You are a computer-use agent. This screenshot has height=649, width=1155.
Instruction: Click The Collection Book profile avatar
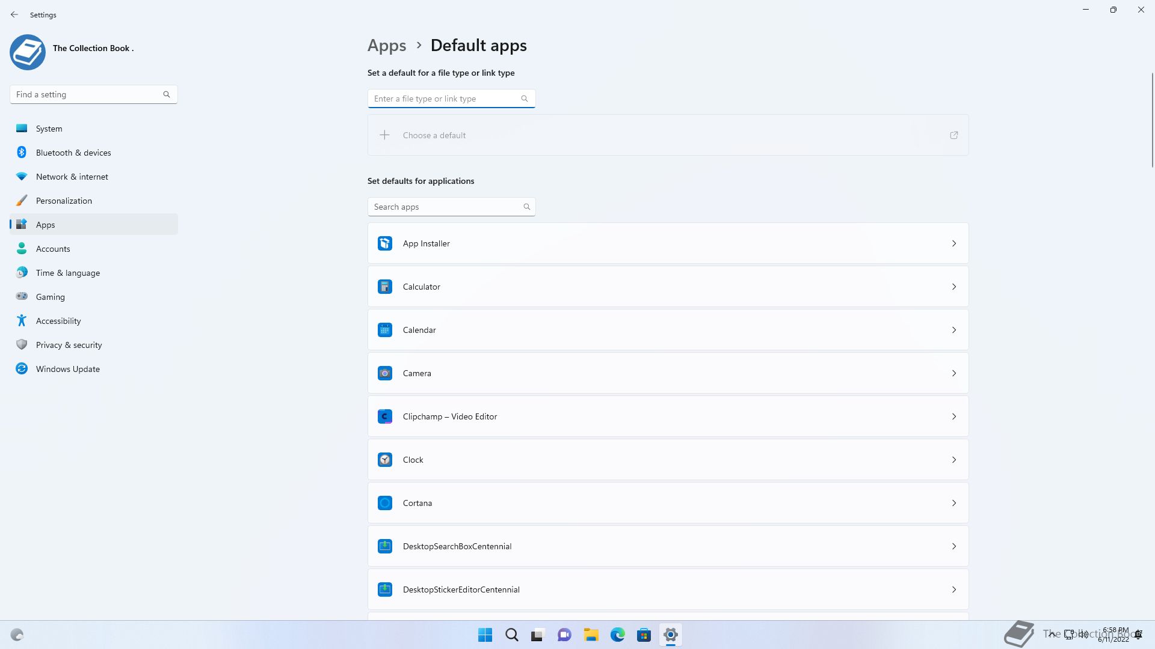tap(28, 52)
